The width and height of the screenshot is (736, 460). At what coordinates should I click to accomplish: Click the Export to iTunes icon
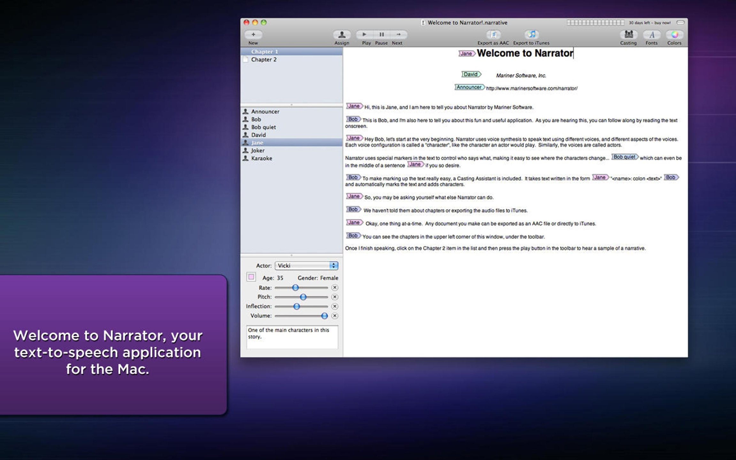[532, 34]
